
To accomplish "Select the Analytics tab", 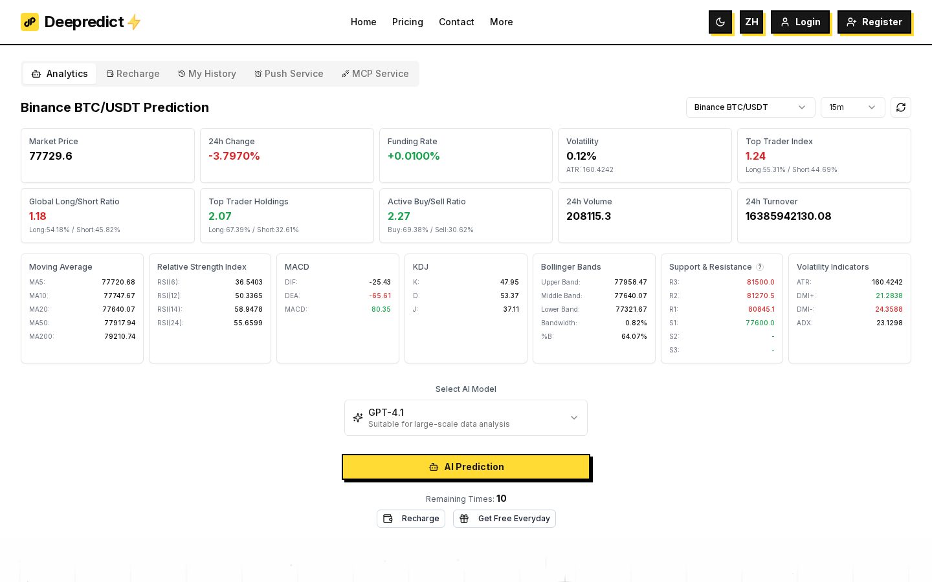I will [60, 74].
